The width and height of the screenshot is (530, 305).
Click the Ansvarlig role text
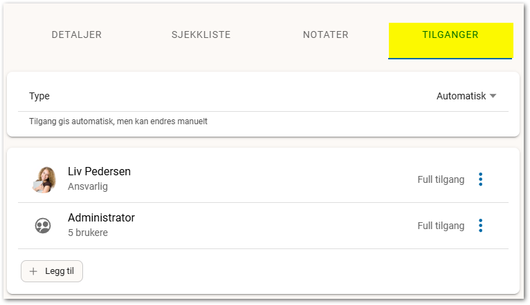(88, 186)
